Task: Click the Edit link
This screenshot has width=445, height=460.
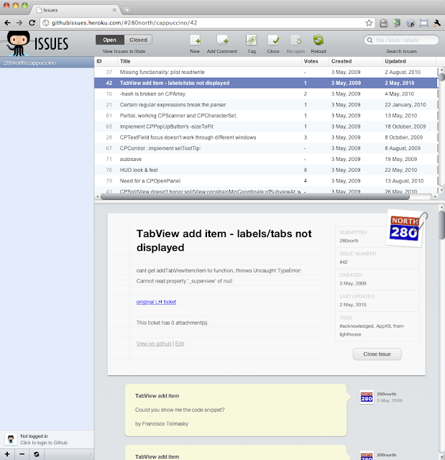Action: pyautogui.click(x=180, y=344)
